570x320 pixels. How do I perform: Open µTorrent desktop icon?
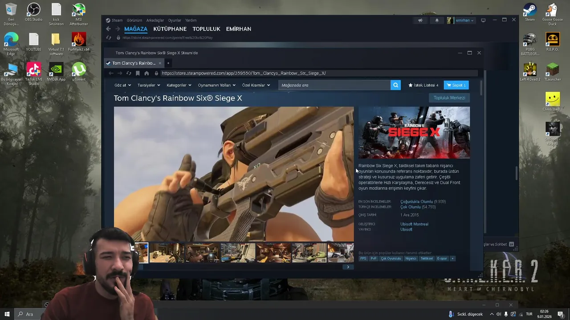pyautogui.click(x=79, y=72)
